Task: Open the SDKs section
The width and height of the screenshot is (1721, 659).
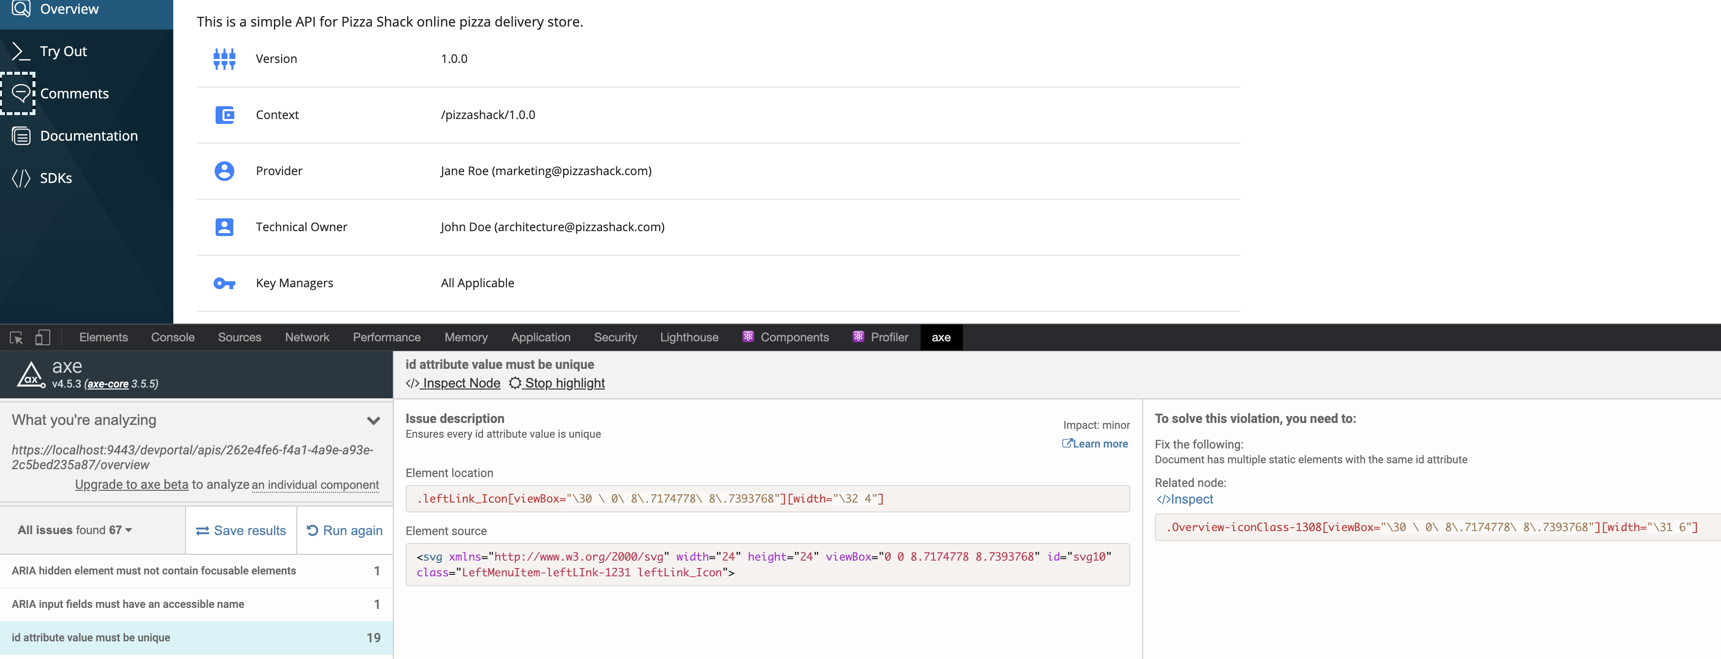Action: point(55,178)
